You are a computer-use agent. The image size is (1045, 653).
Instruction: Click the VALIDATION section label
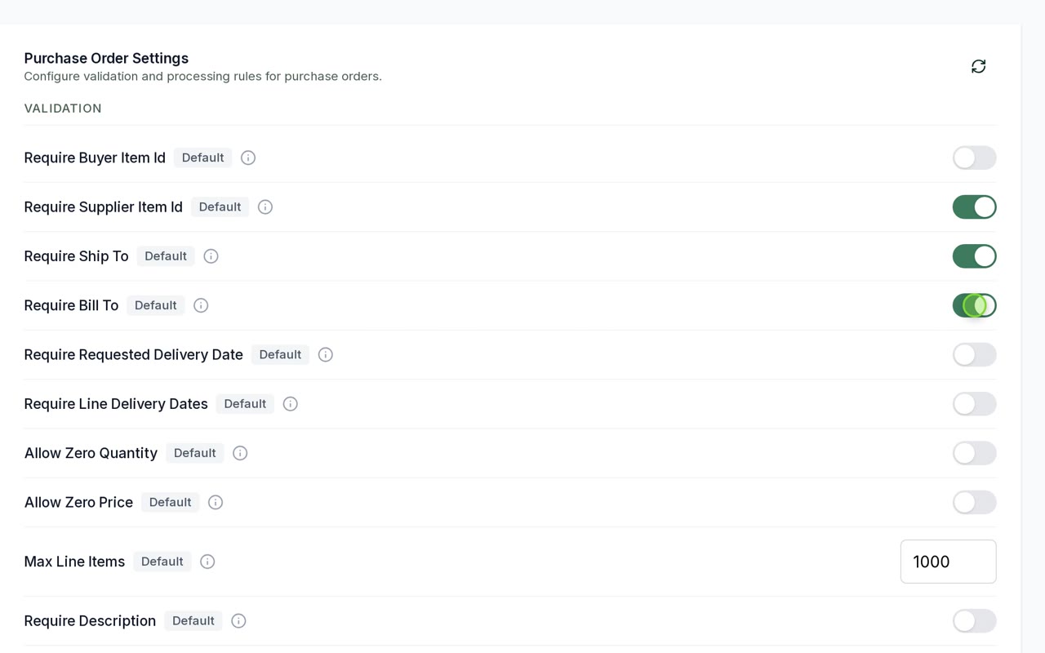[63, 109]
